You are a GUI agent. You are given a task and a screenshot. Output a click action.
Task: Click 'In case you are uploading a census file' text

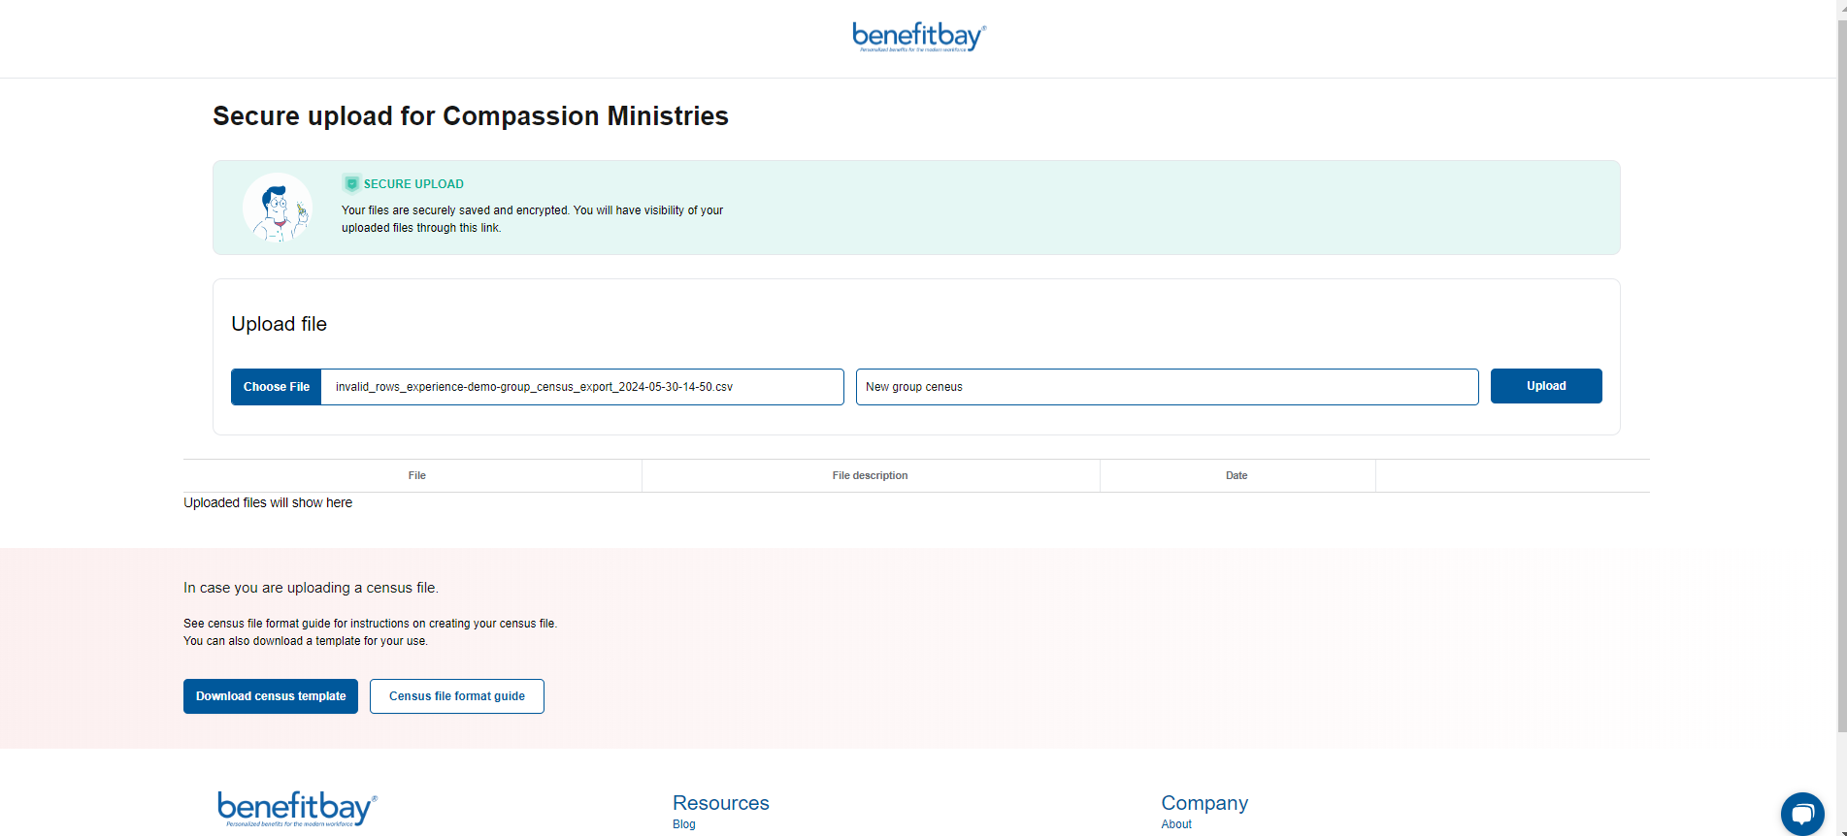[311, 588]
